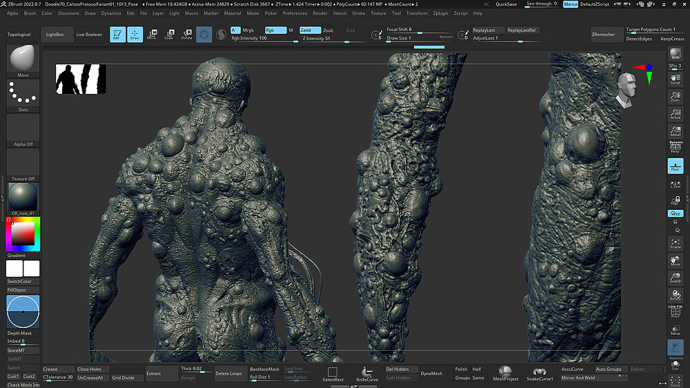This screenshot has height=388, width=690.
Task: Click the Xpose icon
Action: click(x=676, y=381)
